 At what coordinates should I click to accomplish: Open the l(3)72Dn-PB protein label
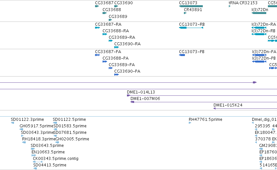pos(264,58)
